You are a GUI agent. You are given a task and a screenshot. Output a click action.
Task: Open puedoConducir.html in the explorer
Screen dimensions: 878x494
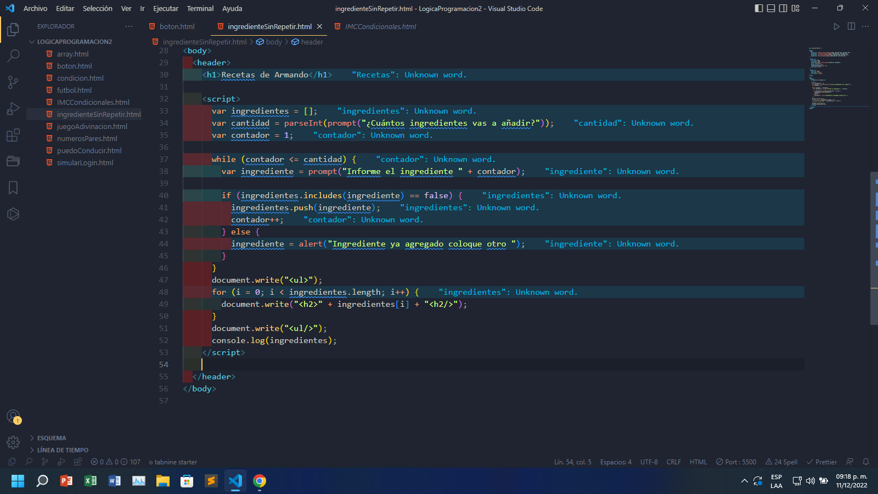[x=89, y=150]
